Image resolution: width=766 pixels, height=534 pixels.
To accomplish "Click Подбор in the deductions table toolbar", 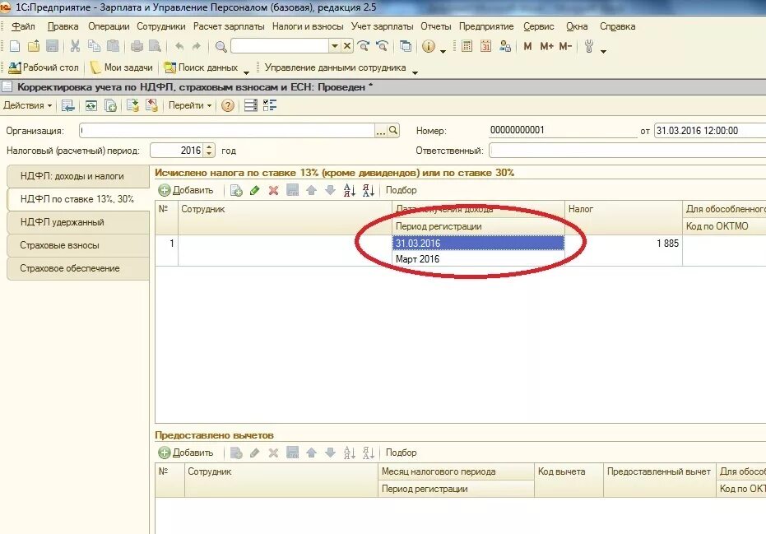I will (x=401, y=453).
